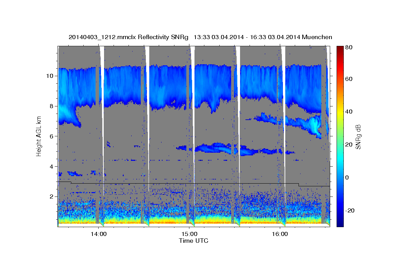The width and height of the screenshot is (408, 272).
Task: Click the colorbar value '60'
Action: 349,79
